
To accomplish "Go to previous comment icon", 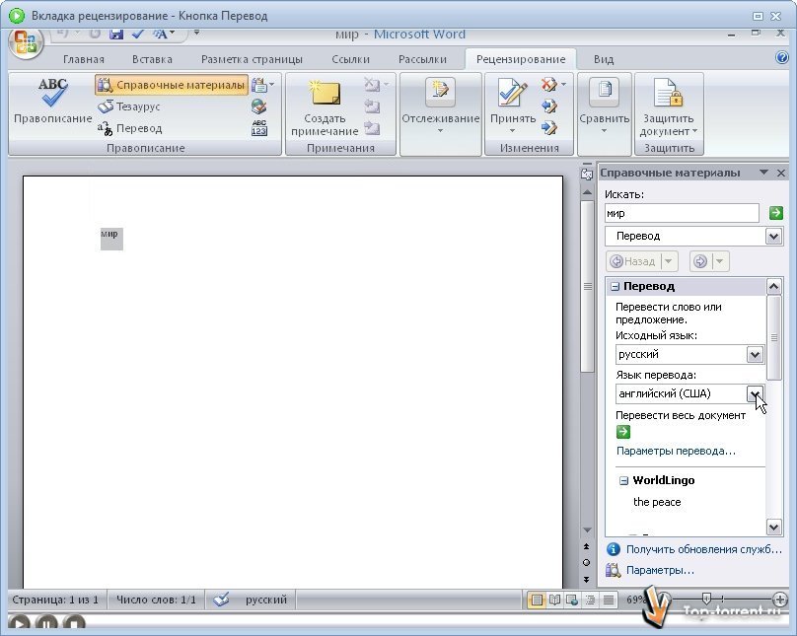I will point(372,106).
